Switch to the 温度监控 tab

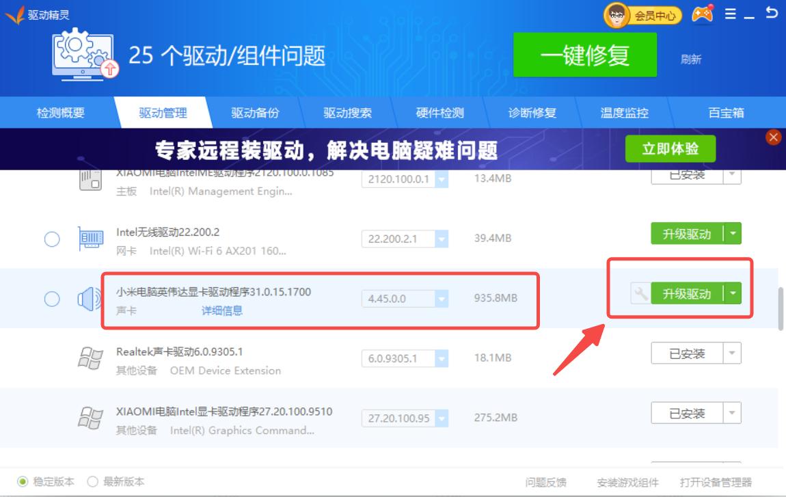(625, 113)
